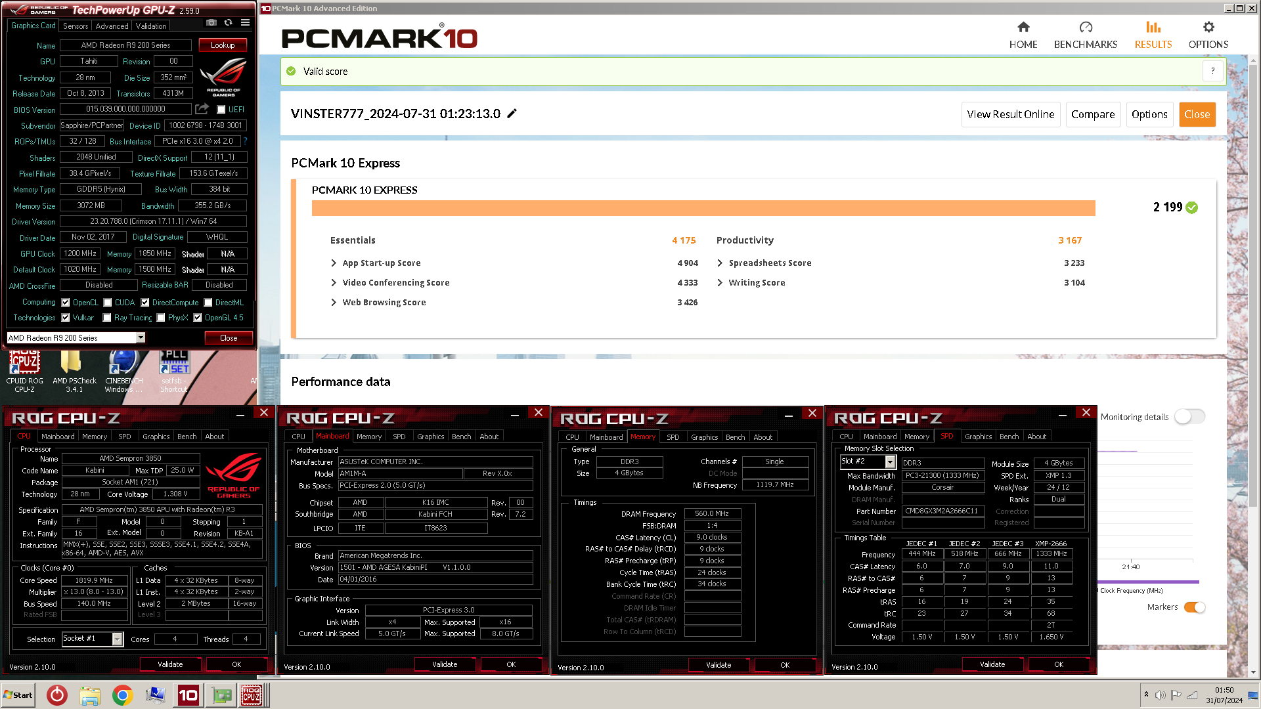Click Validate in the Memory CPU-Z window
1261x709 pixels.
(718, 665)
